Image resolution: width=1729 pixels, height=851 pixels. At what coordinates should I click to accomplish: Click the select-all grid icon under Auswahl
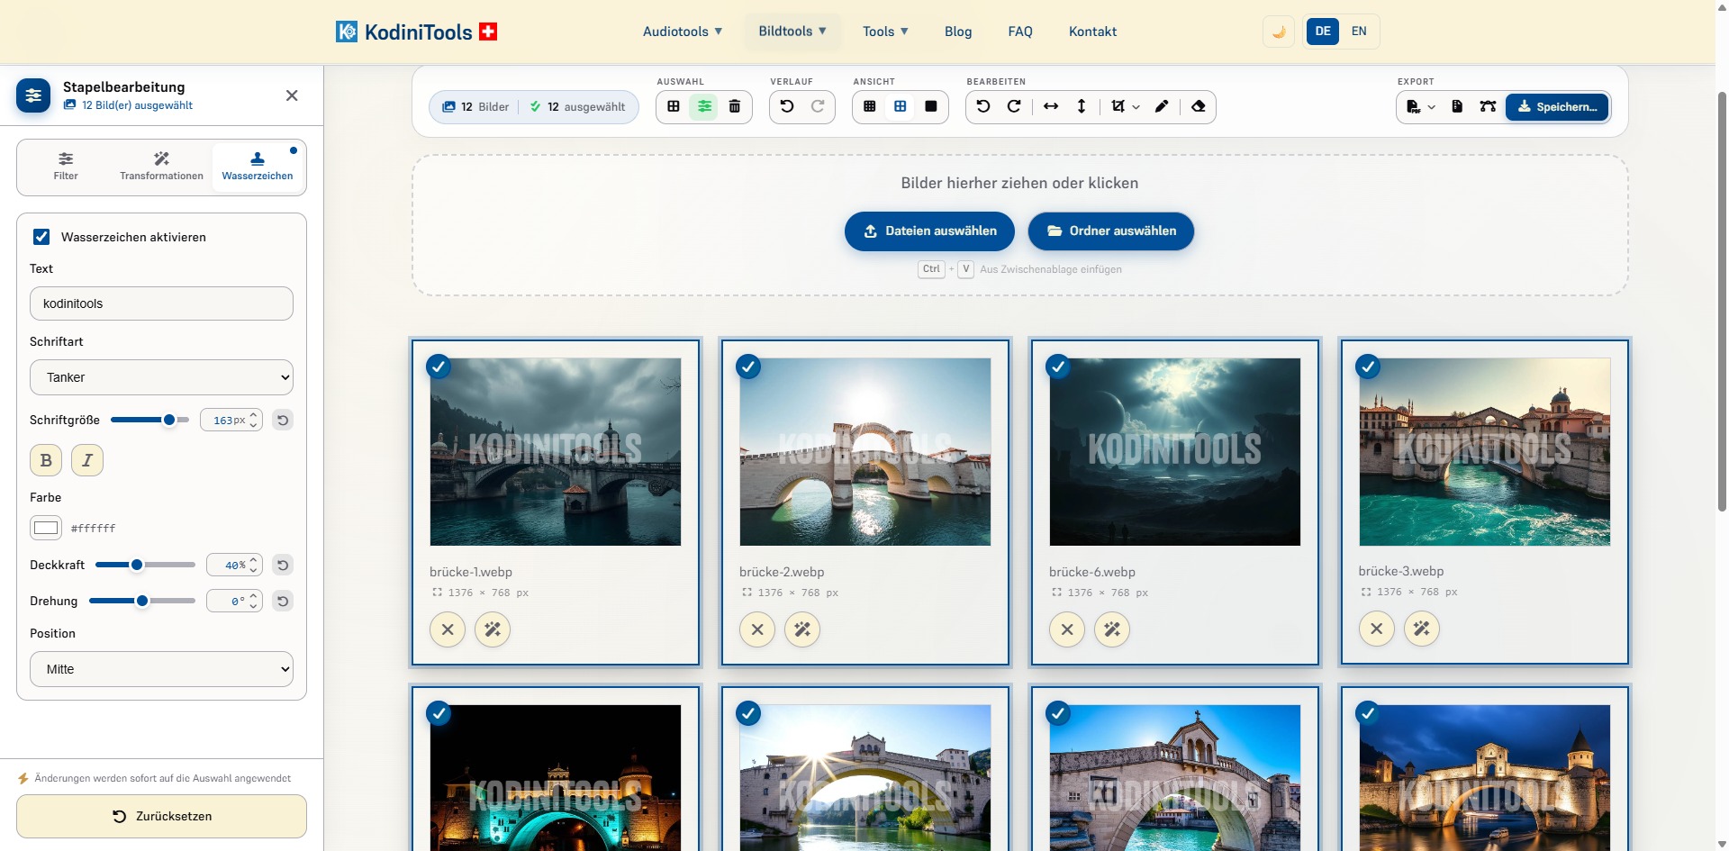[x=674, y=106]
